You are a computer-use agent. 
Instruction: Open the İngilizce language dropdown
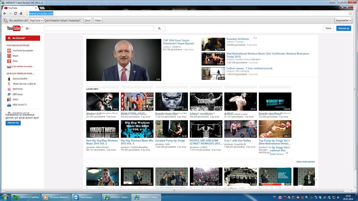click(36, 20)
